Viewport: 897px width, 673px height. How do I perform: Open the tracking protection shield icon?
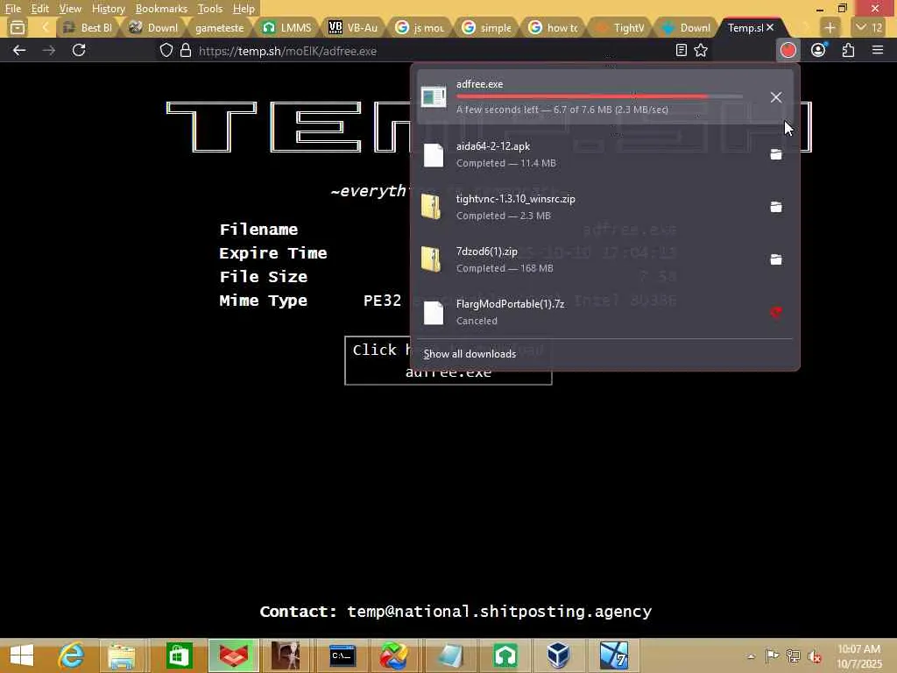click(x=166, y=51)
